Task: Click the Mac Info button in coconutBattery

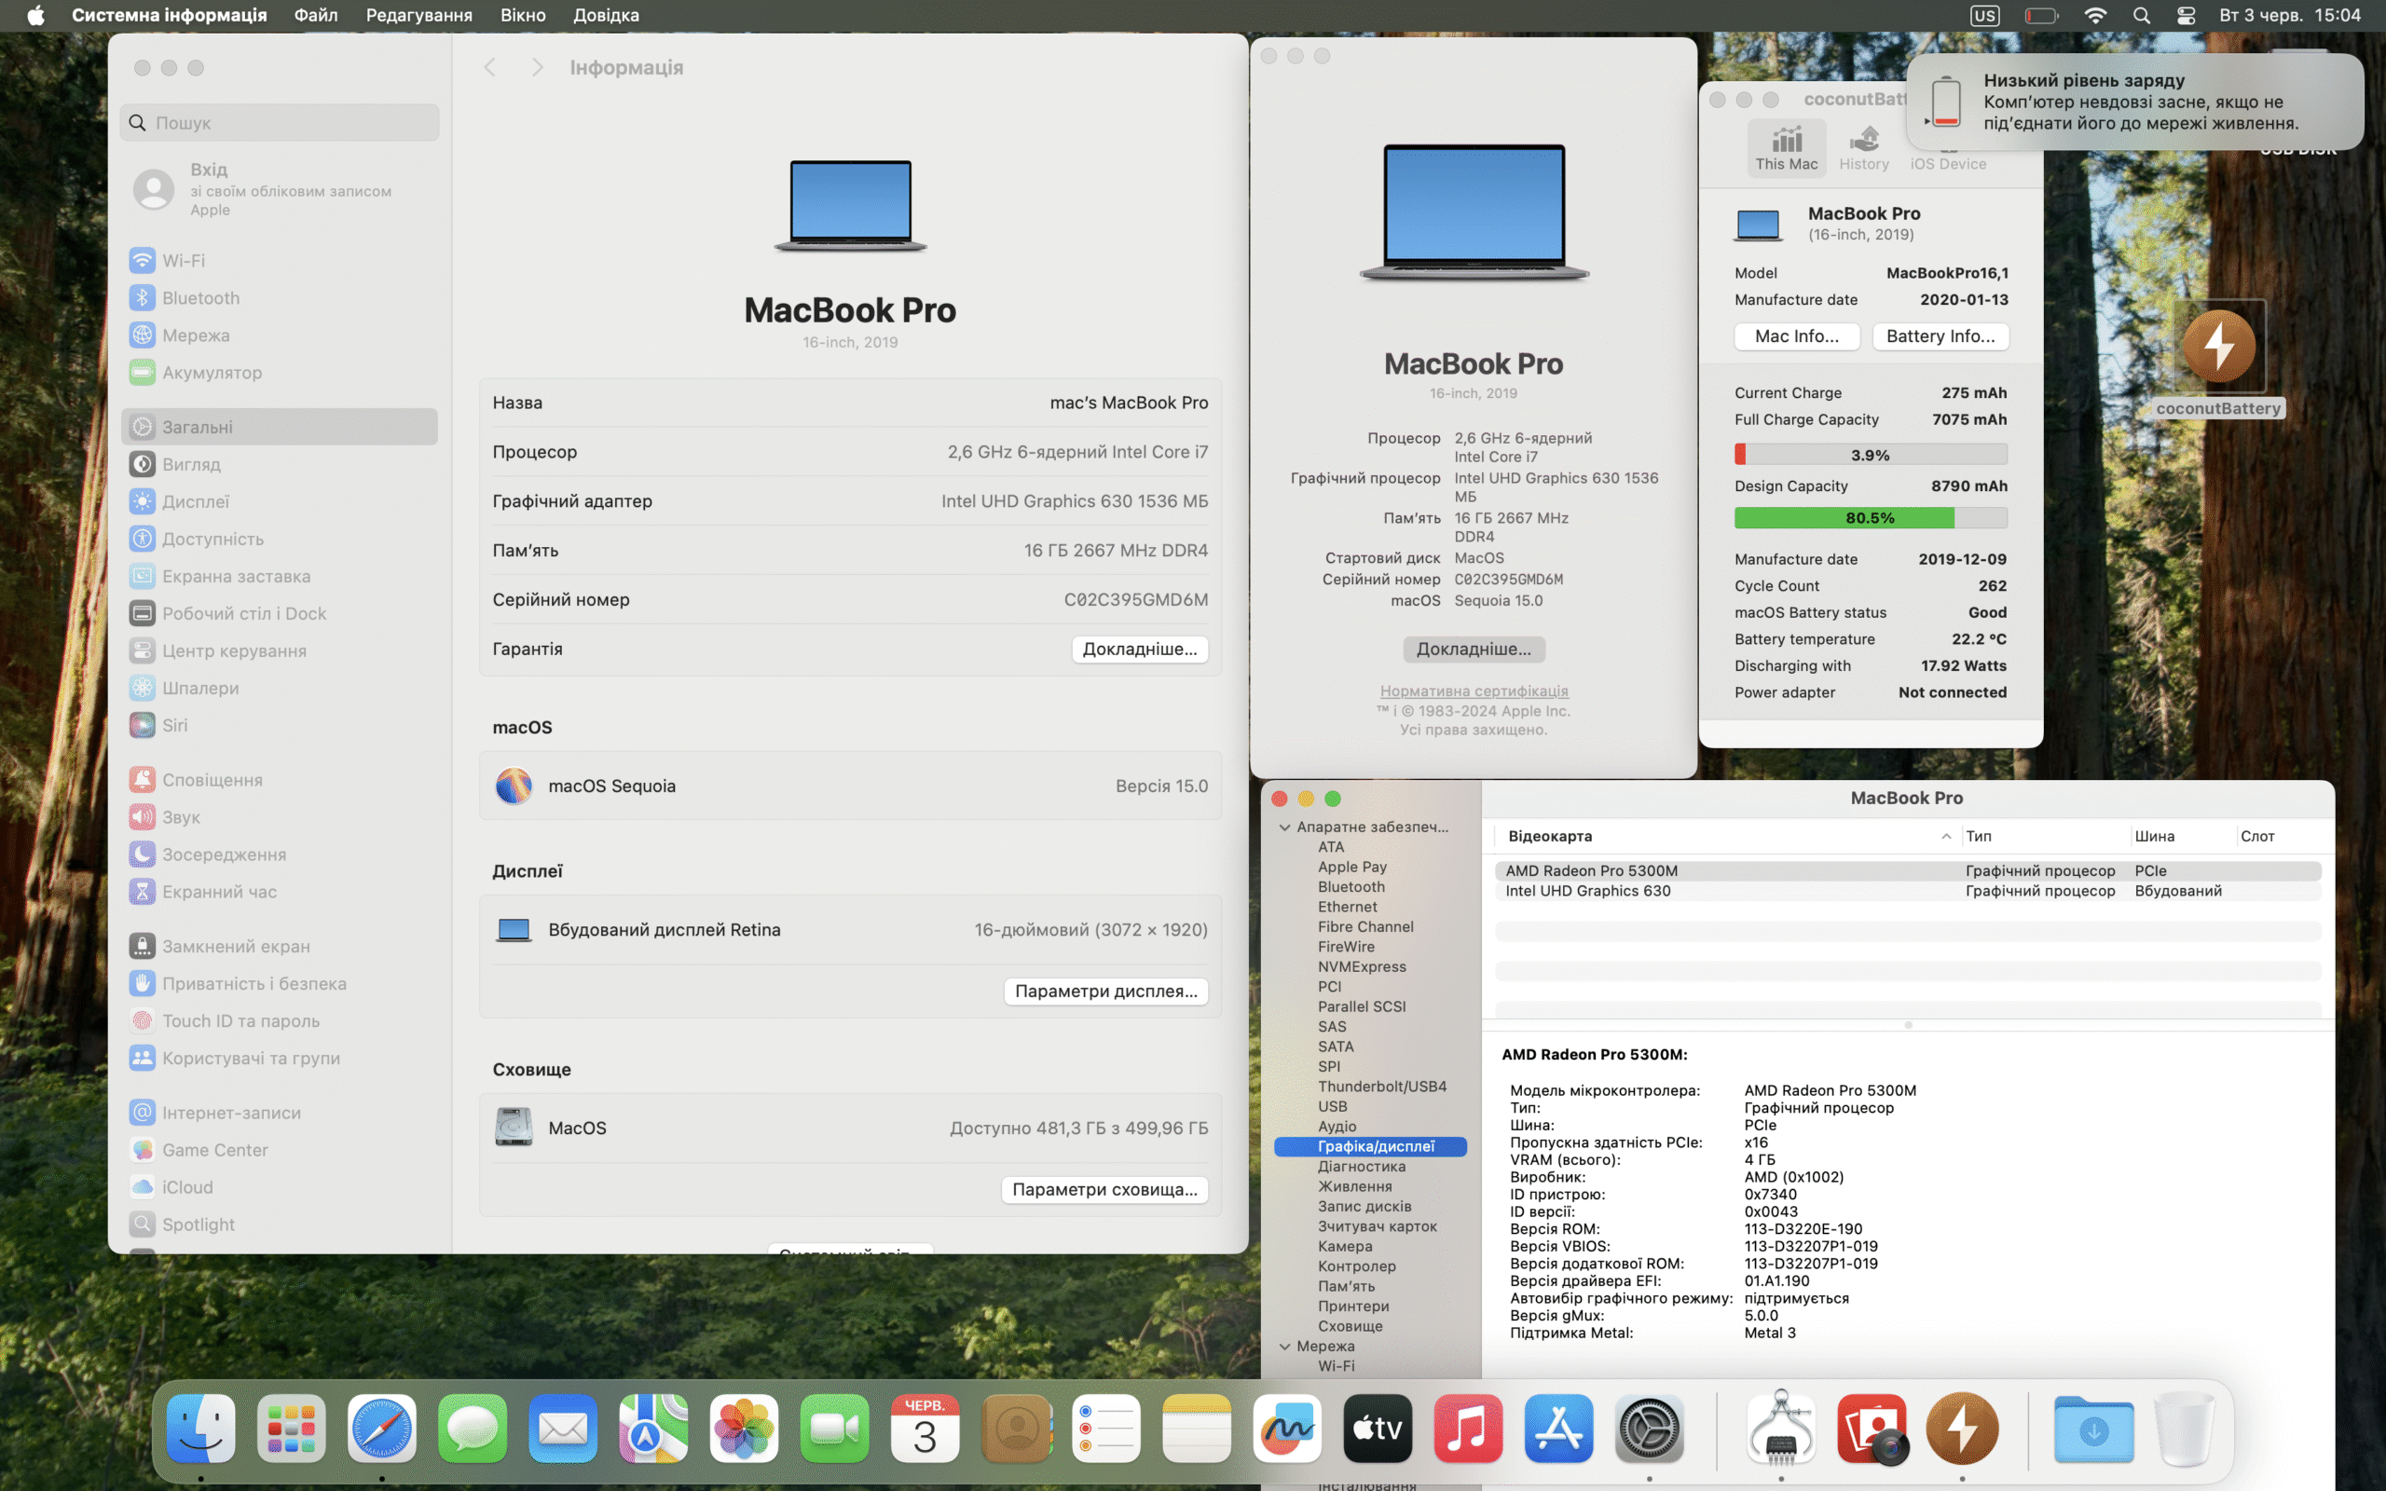Action: [1796, 336]
